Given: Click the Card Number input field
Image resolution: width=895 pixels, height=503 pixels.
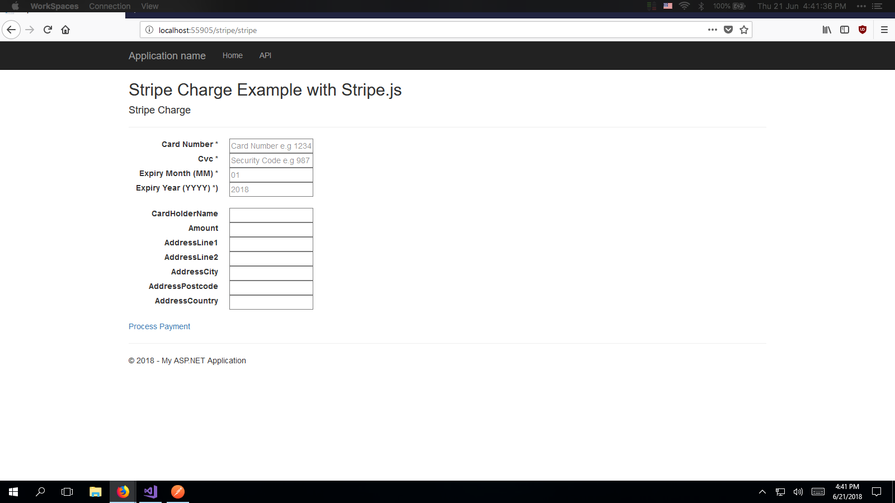Looking at the screenshot, I should coord(271,145).
